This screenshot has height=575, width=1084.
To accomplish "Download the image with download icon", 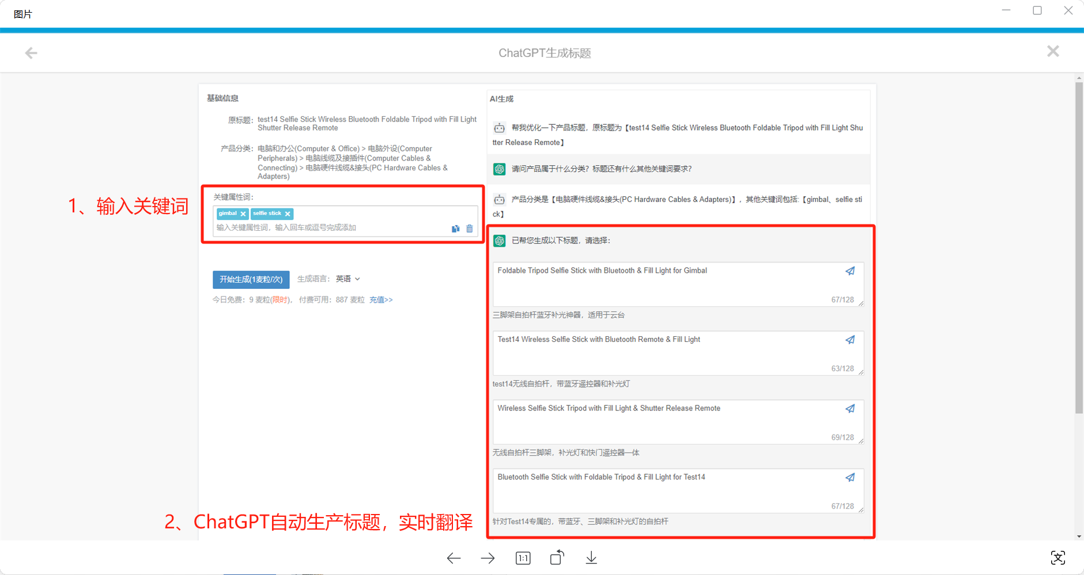I will point(591,558).
